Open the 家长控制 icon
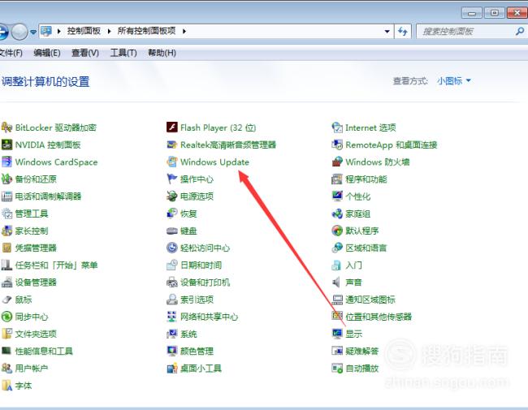 pos(6,231)
